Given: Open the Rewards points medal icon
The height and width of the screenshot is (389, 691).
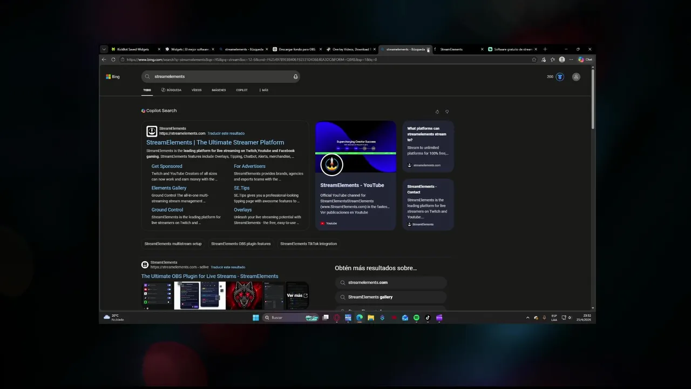Looking at the screenshot, I should (560, 77).
